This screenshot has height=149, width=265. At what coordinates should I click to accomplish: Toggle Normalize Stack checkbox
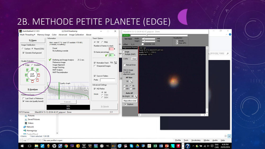click(95, 63)
